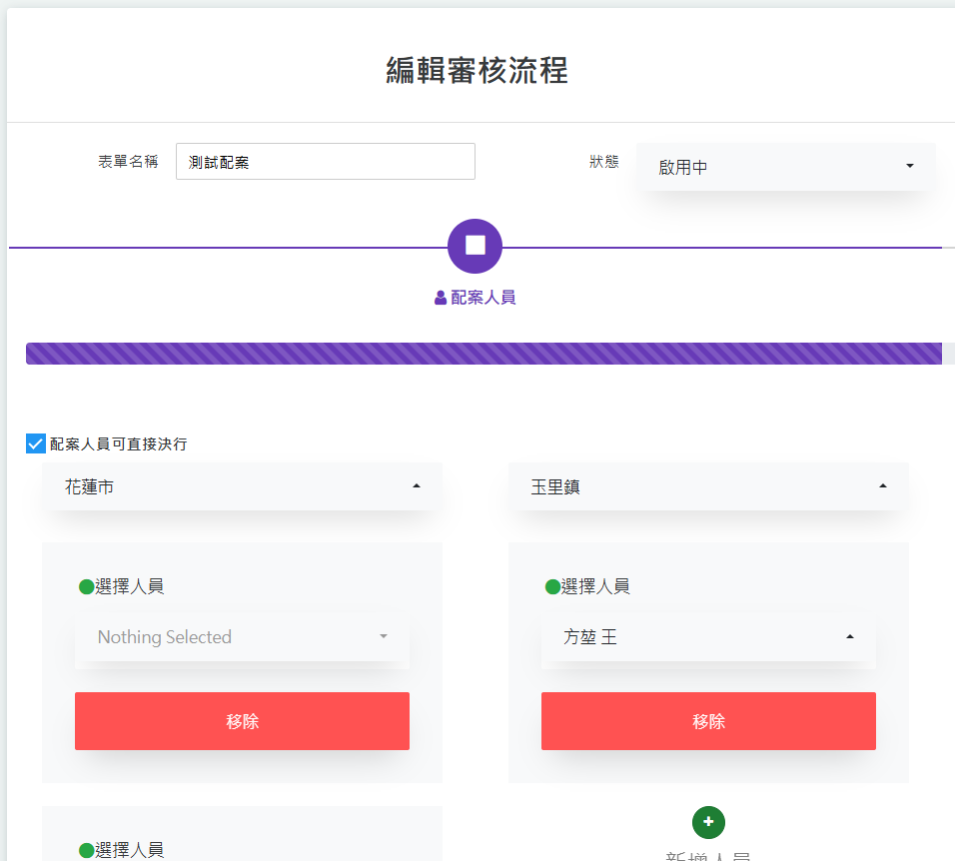Open the 方堃 王 personnel dropdown
The height and width of the screenshot is (861, 955).
pos(708,637)
